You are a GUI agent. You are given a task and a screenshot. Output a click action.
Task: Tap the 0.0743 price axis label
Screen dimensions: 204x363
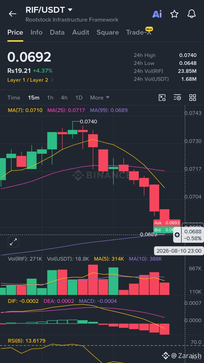pos(193,113)
